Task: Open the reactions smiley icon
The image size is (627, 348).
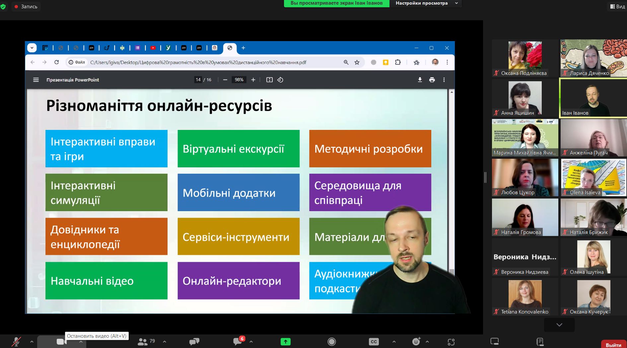Action: (x=416, y=341)
